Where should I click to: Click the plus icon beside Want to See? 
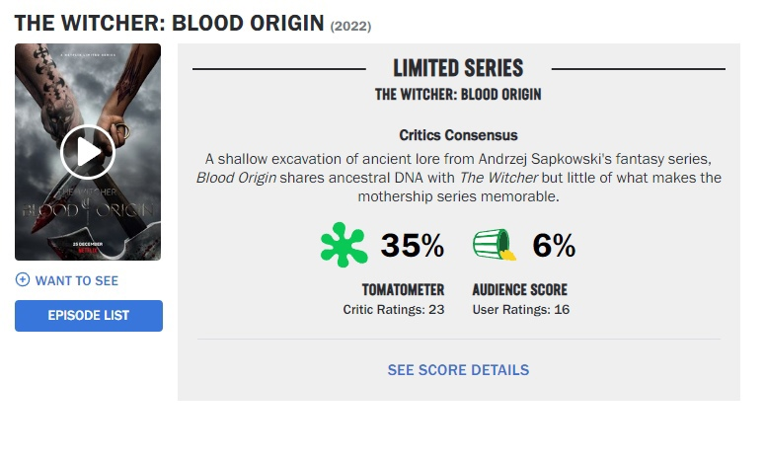coord(23,280)
